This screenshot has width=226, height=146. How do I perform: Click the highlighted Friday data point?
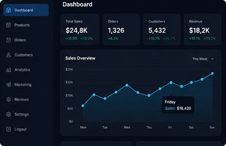[171, 83]
